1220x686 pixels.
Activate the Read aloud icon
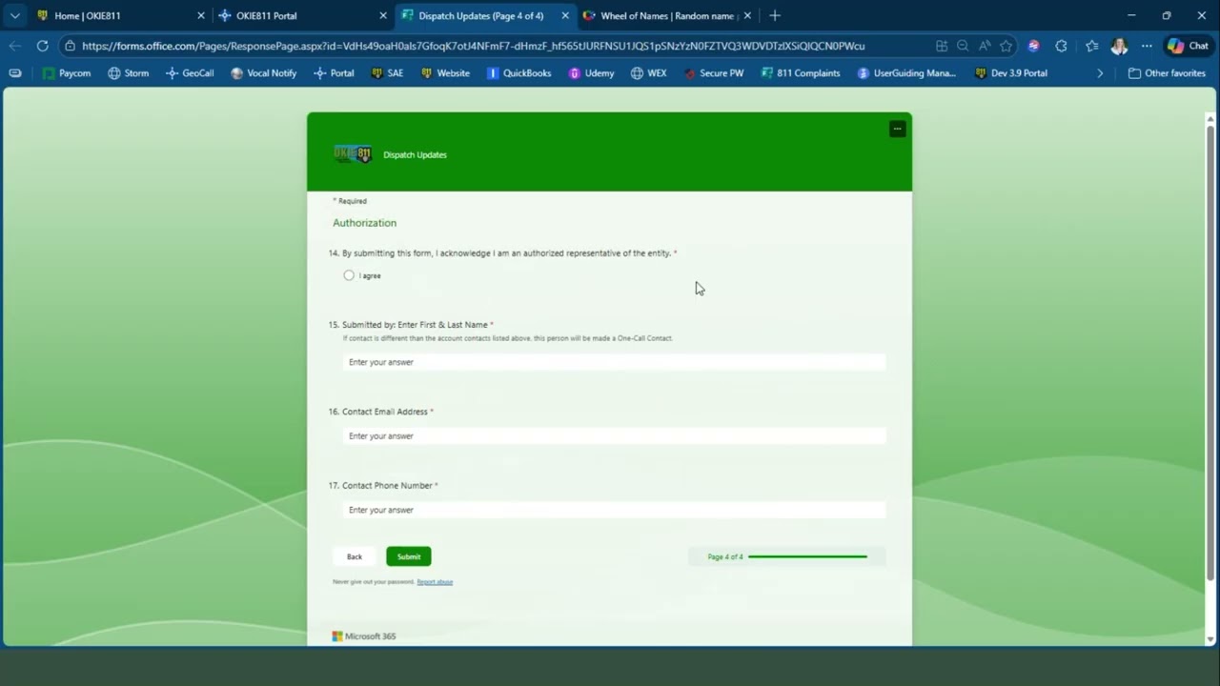pyautogui.click(x=985, y=46)
